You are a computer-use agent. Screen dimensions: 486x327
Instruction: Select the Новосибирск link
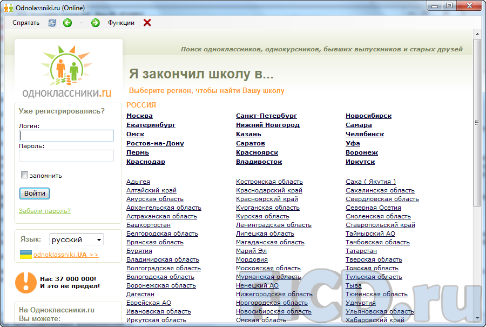[x=368, y=116]
